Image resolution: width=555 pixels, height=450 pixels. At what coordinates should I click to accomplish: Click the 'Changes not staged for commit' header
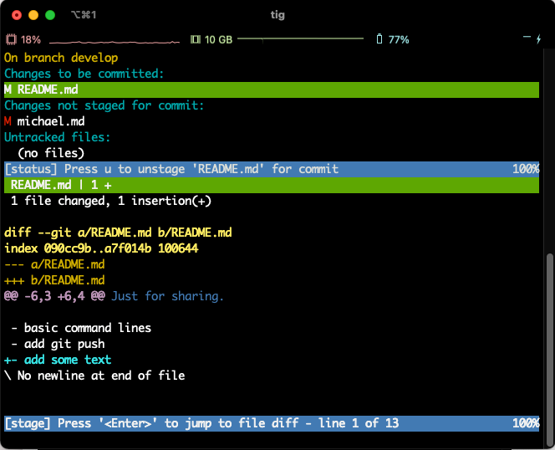[104, 105]
